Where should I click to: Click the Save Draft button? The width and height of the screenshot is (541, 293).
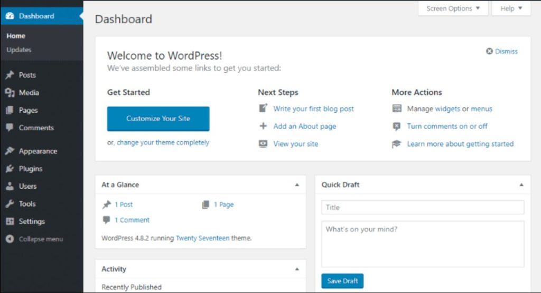pyautogui.click(x=342, y=281)
